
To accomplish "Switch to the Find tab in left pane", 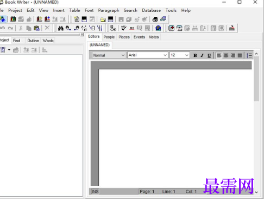I will click(x=17, y=41).
